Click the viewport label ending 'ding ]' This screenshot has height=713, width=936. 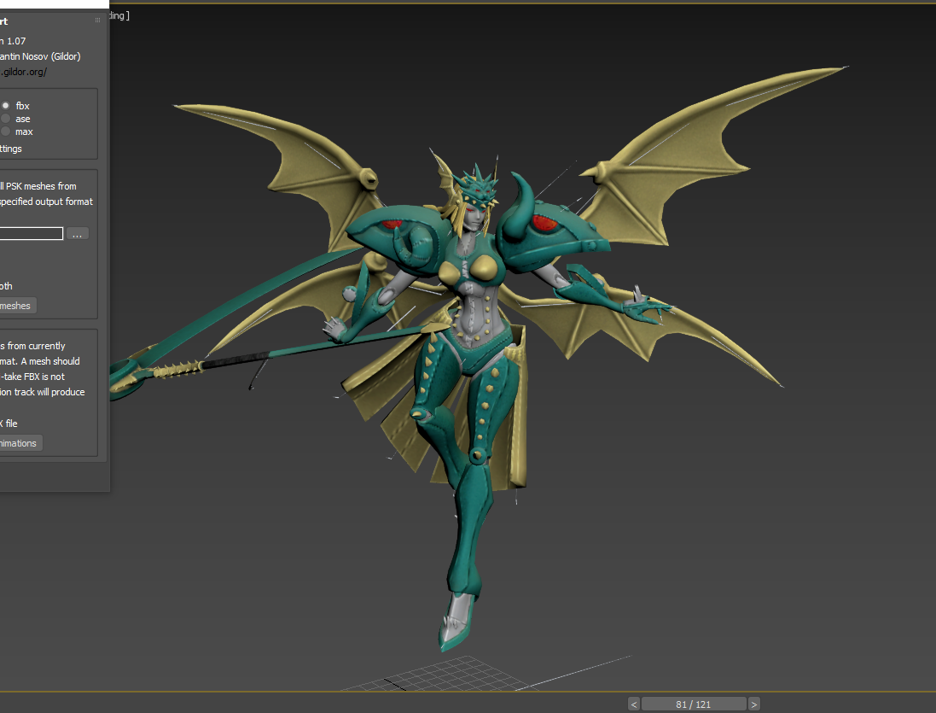119,16
